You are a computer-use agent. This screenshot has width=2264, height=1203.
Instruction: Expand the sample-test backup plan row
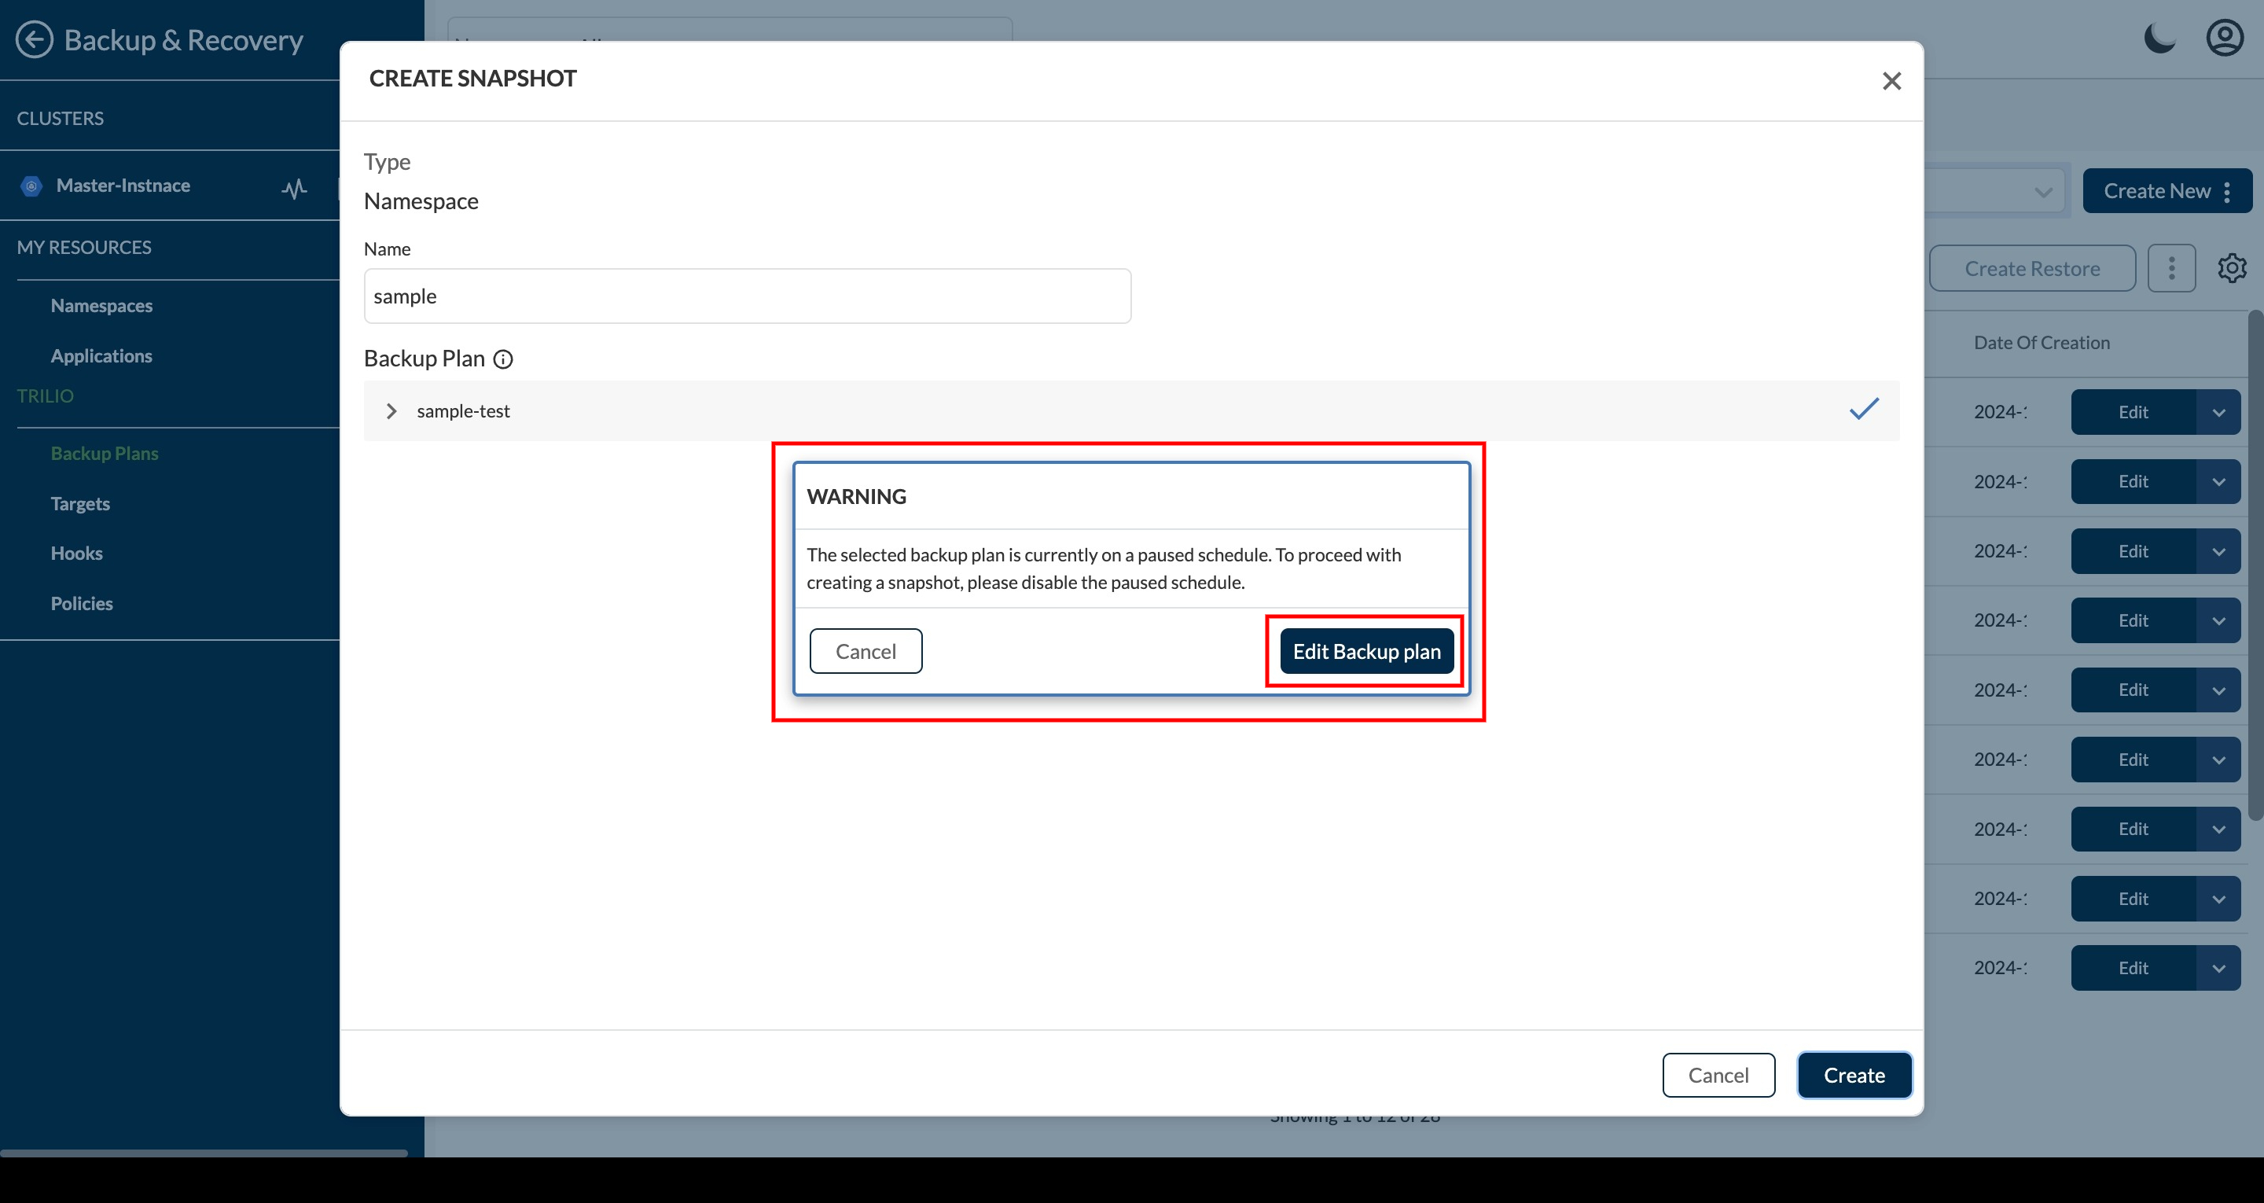(391, 411)
